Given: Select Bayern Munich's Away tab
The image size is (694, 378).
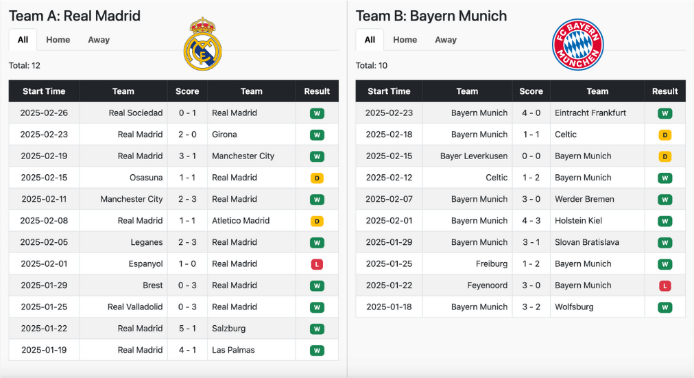Looking at the screenshot, I should [446, 40].
